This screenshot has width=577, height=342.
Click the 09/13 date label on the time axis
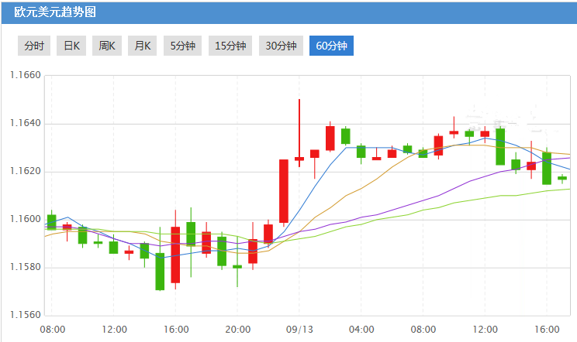(x=300, y=329)
